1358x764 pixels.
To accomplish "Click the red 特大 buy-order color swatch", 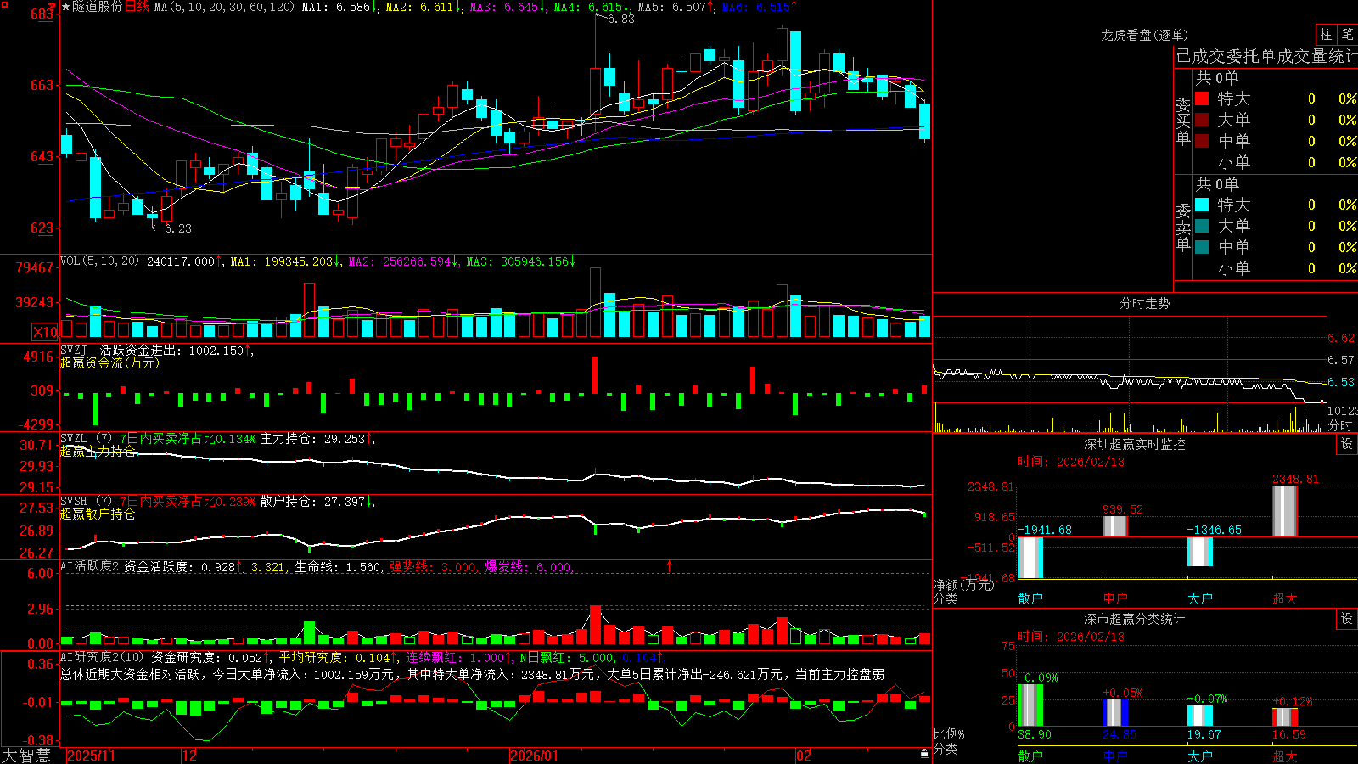I will coord(1202,98).
